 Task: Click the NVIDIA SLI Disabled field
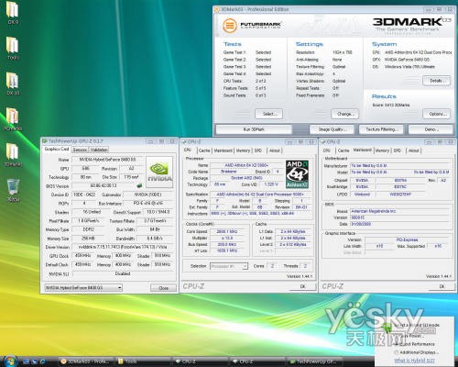pos(123,273)
